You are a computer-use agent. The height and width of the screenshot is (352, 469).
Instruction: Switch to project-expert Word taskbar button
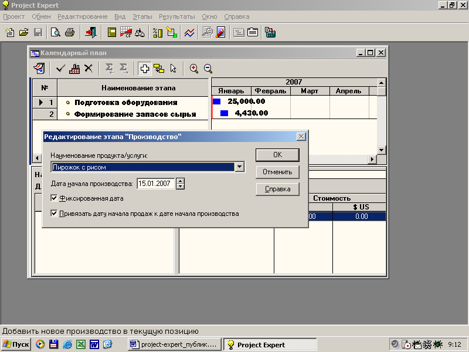(x=174, y=344)
